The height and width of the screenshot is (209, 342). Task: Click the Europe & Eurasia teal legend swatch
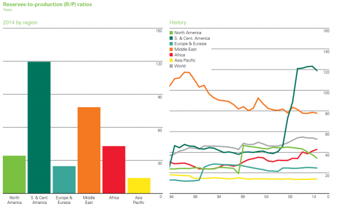coord(171,44)
